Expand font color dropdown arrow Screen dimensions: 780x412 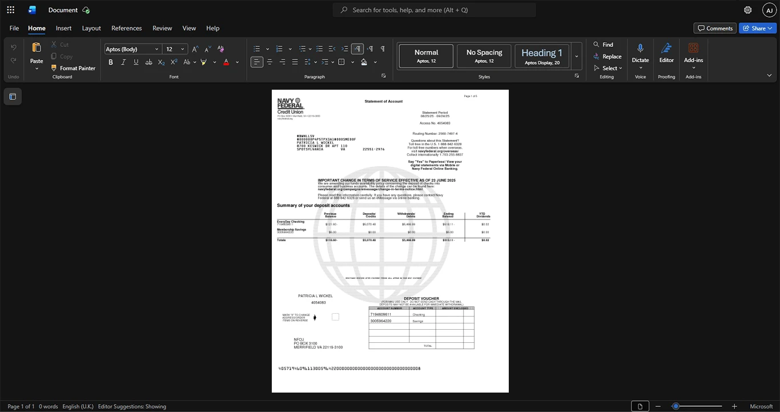(238, 62)
